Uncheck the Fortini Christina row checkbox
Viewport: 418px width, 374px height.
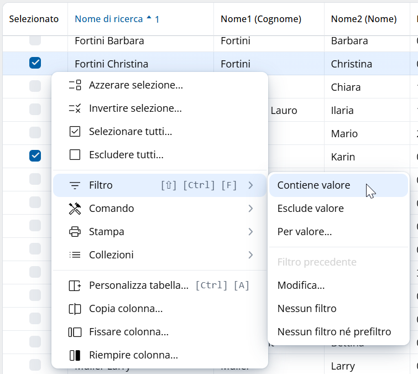click(x=35, y=63)
